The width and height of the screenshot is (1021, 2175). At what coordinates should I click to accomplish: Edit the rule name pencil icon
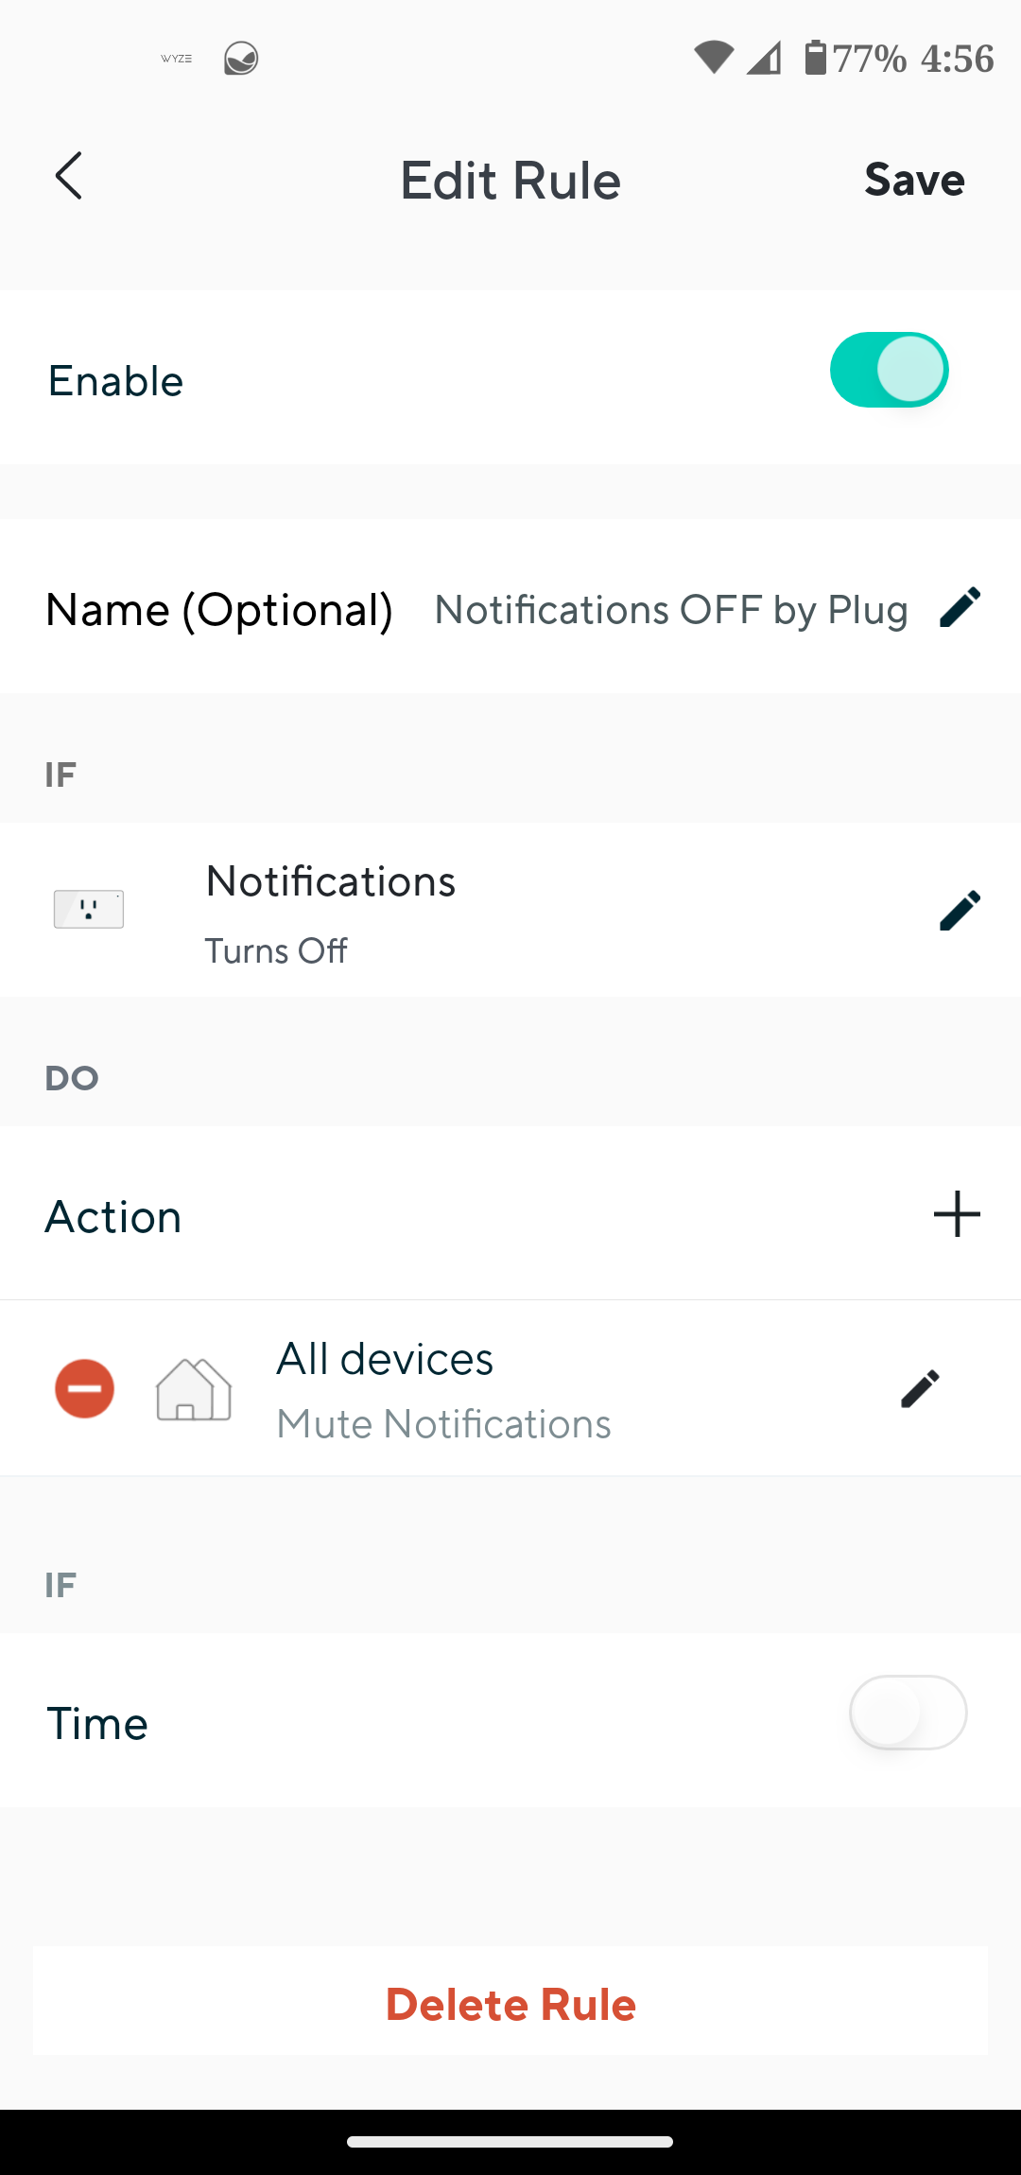point(960,607)
